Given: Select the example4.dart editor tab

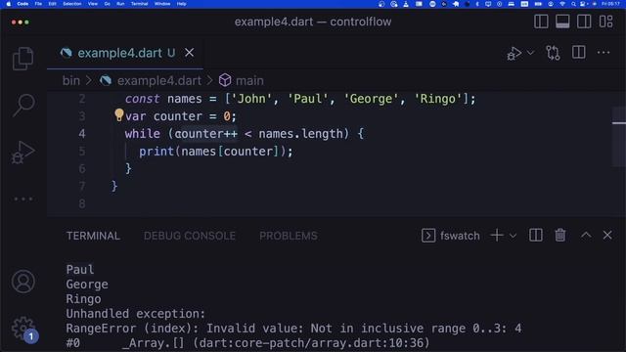Looking at the screenshot, I should tap(125, 53).
